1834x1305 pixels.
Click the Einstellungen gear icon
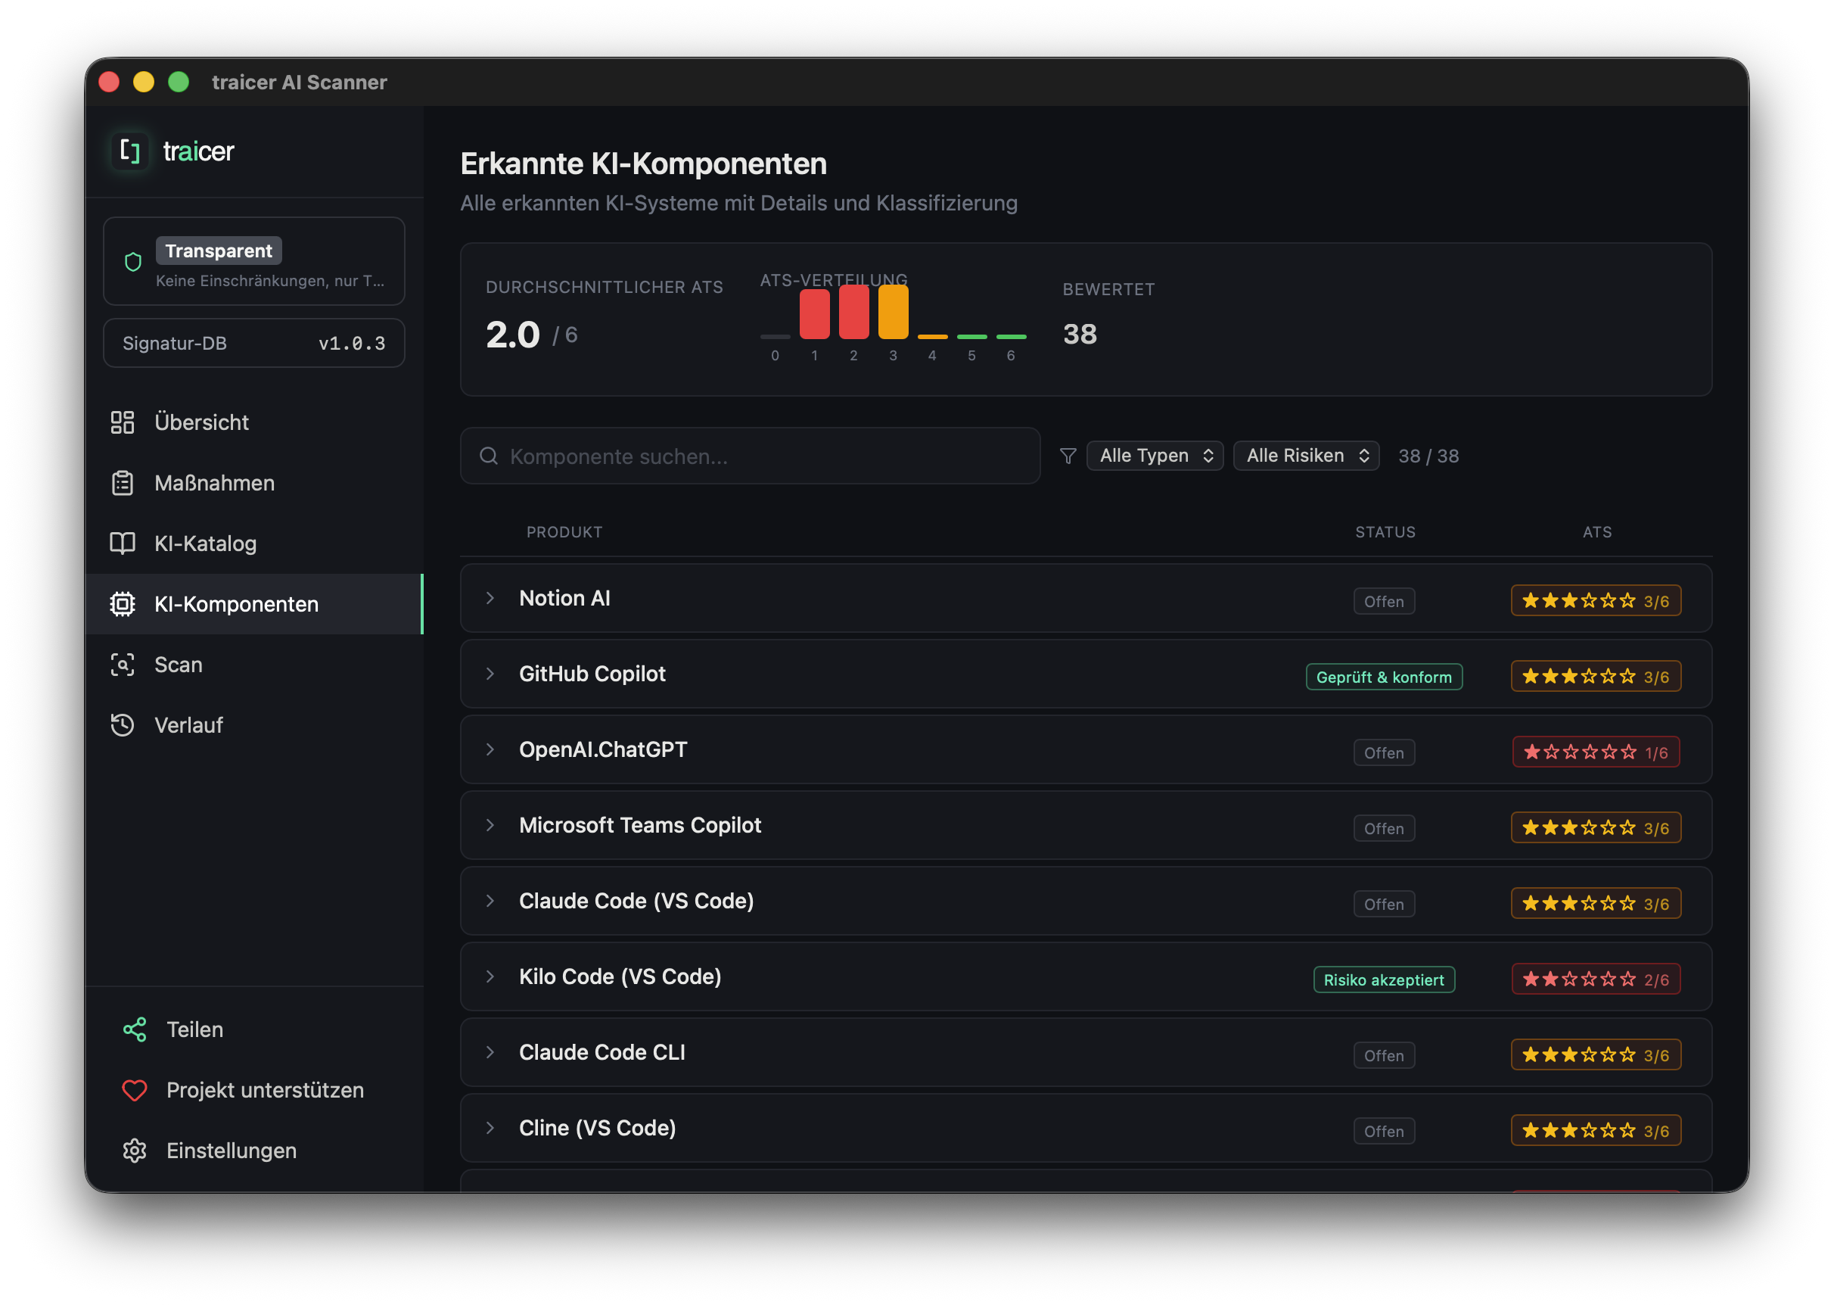pos(134,1150)
